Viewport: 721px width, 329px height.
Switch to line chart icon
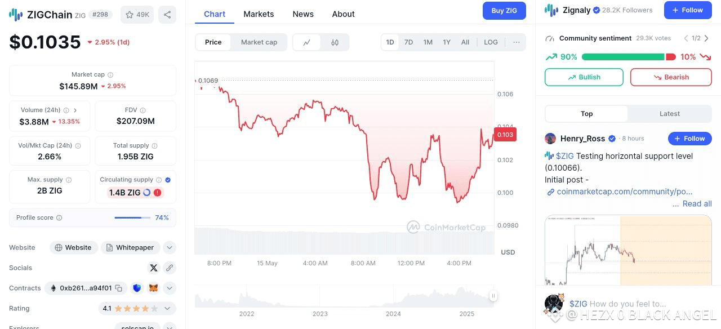coord(307,42)
